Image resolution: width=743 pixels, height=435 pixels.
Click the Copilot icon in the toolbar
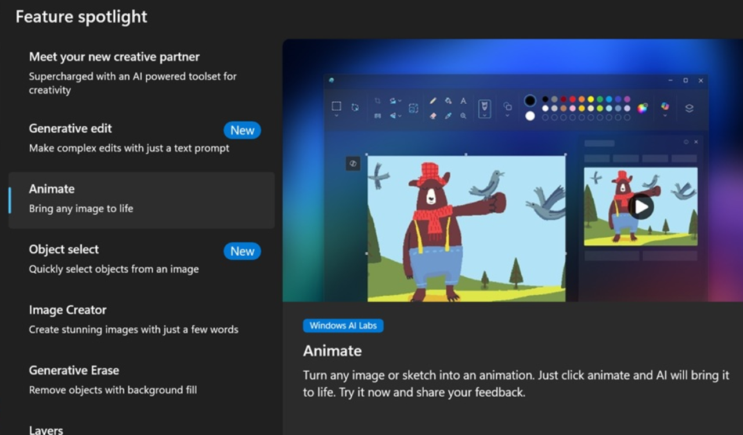665,107
